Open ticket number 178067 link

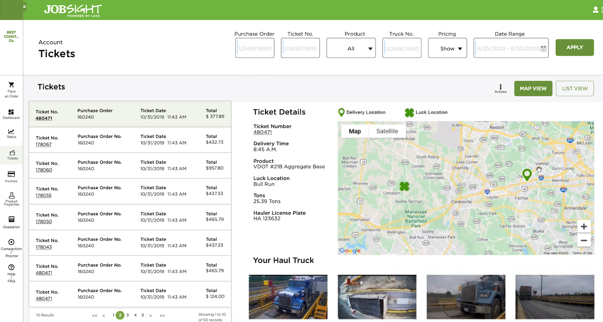(x=44, y=144)
